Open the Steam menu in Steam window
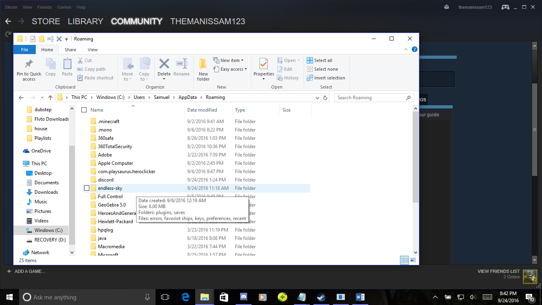The width and height of the screenshot is (542, 305). coord(11,7)
